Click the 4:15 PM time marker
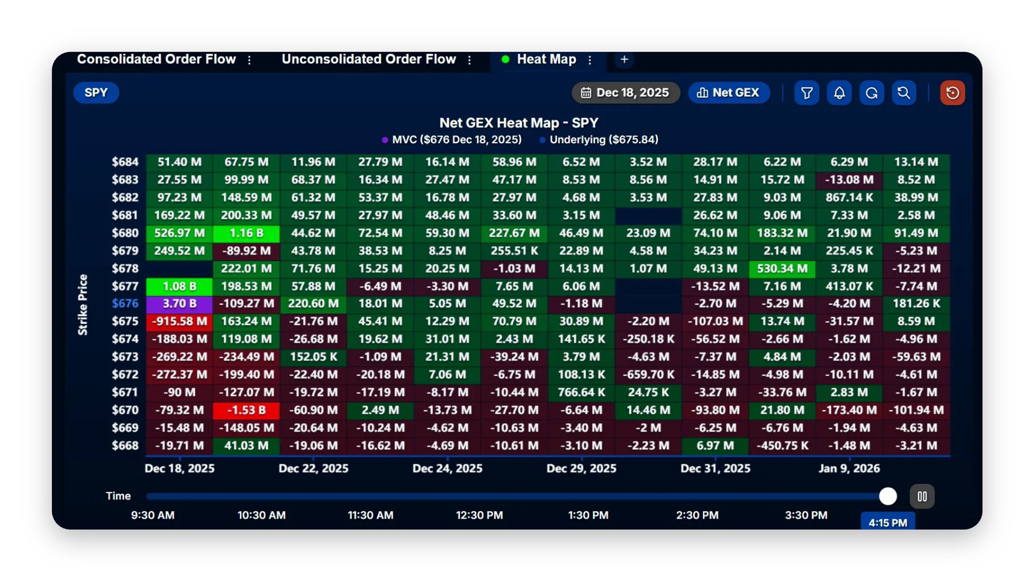1034x581 pixels. [888, 522]
